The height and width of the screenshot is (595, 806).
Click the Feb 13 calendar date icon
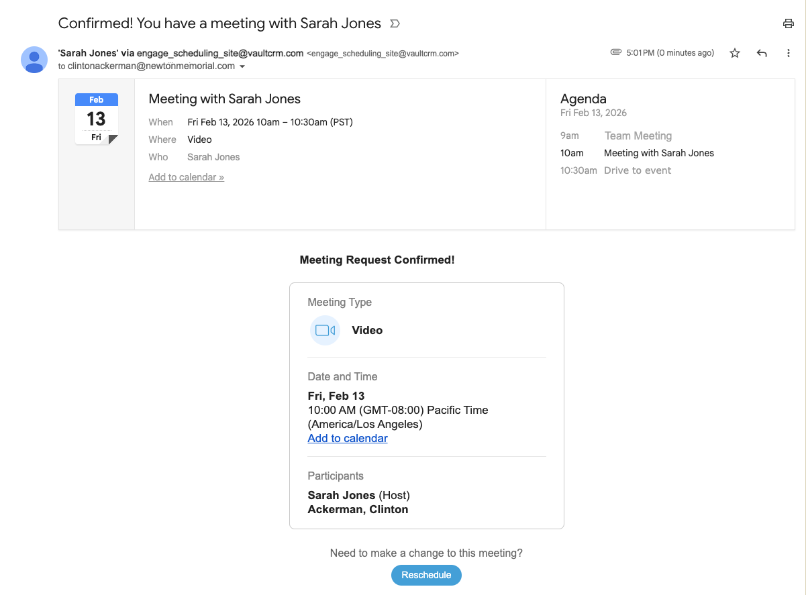click(97, 119)
